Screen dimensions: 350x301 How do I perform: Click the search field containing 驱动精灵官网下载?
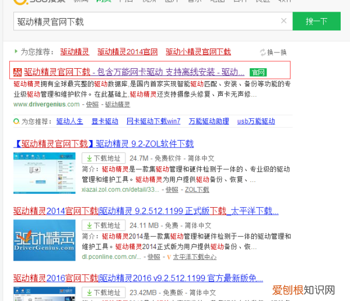[x=153, y=21]
